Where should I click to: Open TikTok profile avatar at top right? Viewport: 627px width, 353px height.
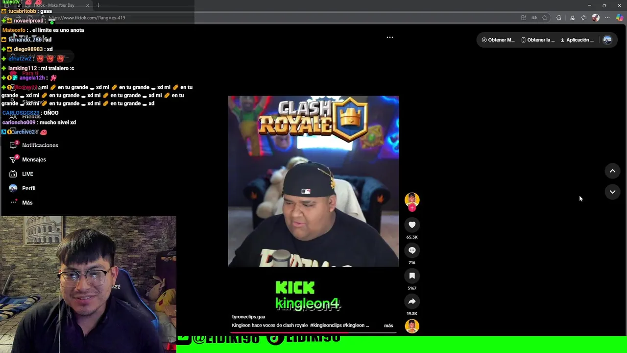click(607, 40)
